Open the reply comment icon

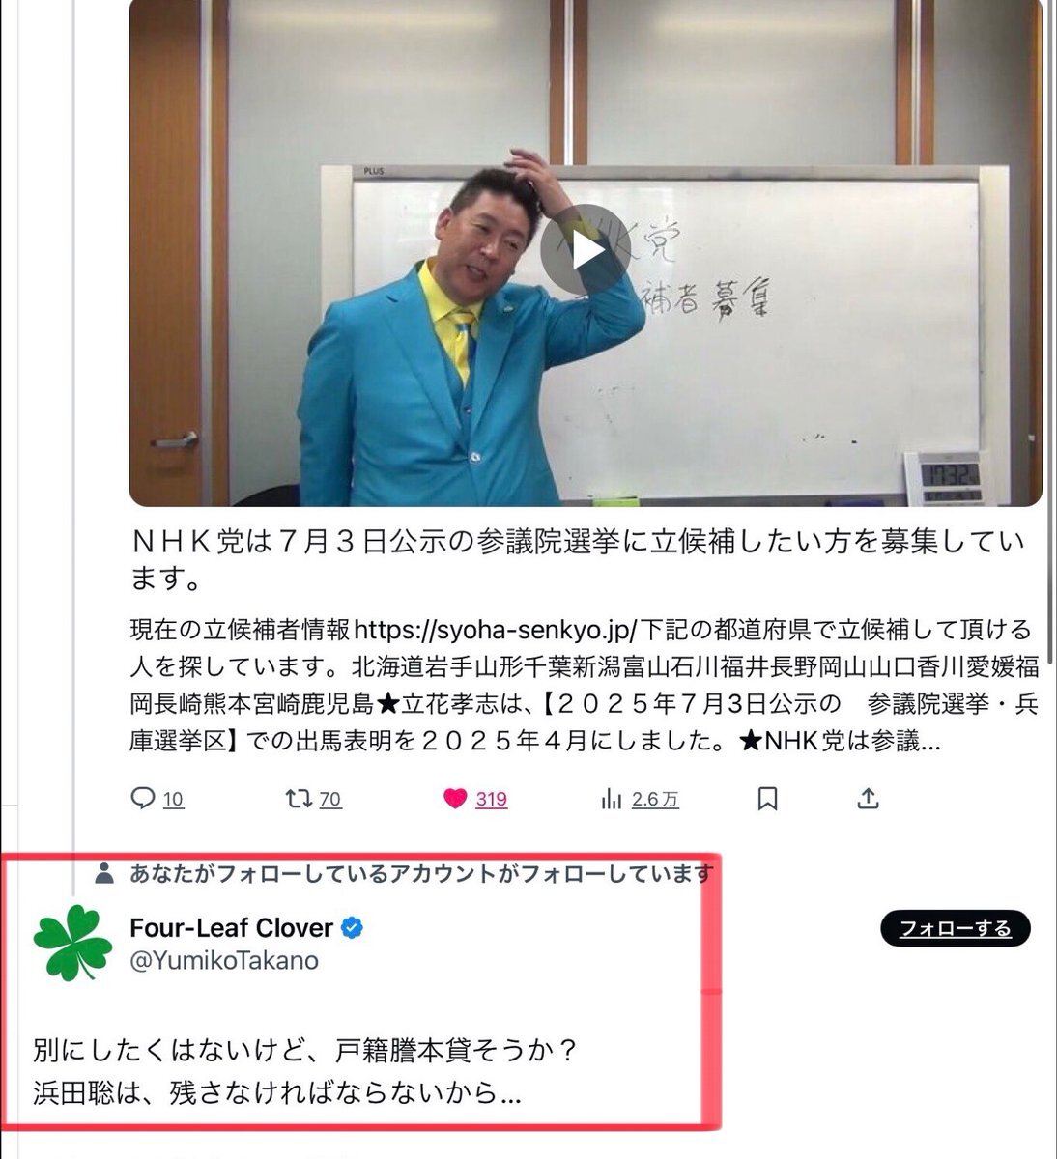click(143, 799)
